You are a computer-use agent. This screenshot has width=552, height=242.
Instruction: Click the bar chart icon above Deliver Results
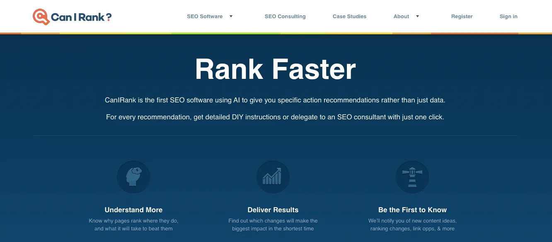273,177
